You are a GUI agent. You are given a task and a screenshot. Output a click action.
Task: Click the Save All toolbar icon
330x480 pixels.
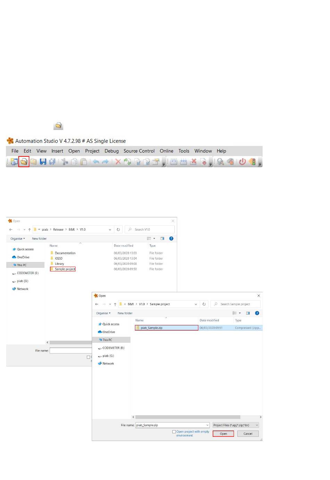[x=52, y=162]
